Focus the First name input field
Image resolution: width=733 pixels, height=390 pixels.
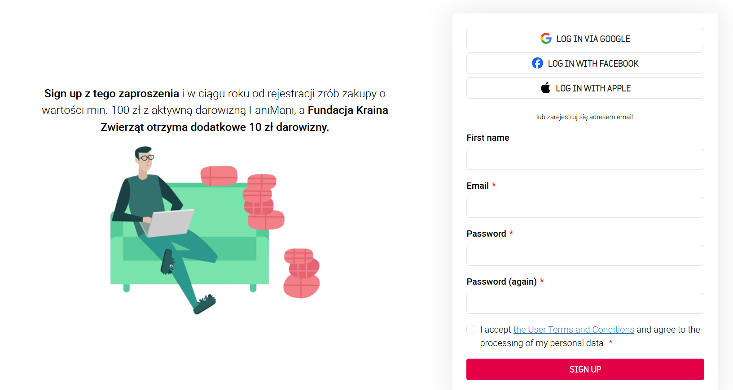(x=585, y=160)
